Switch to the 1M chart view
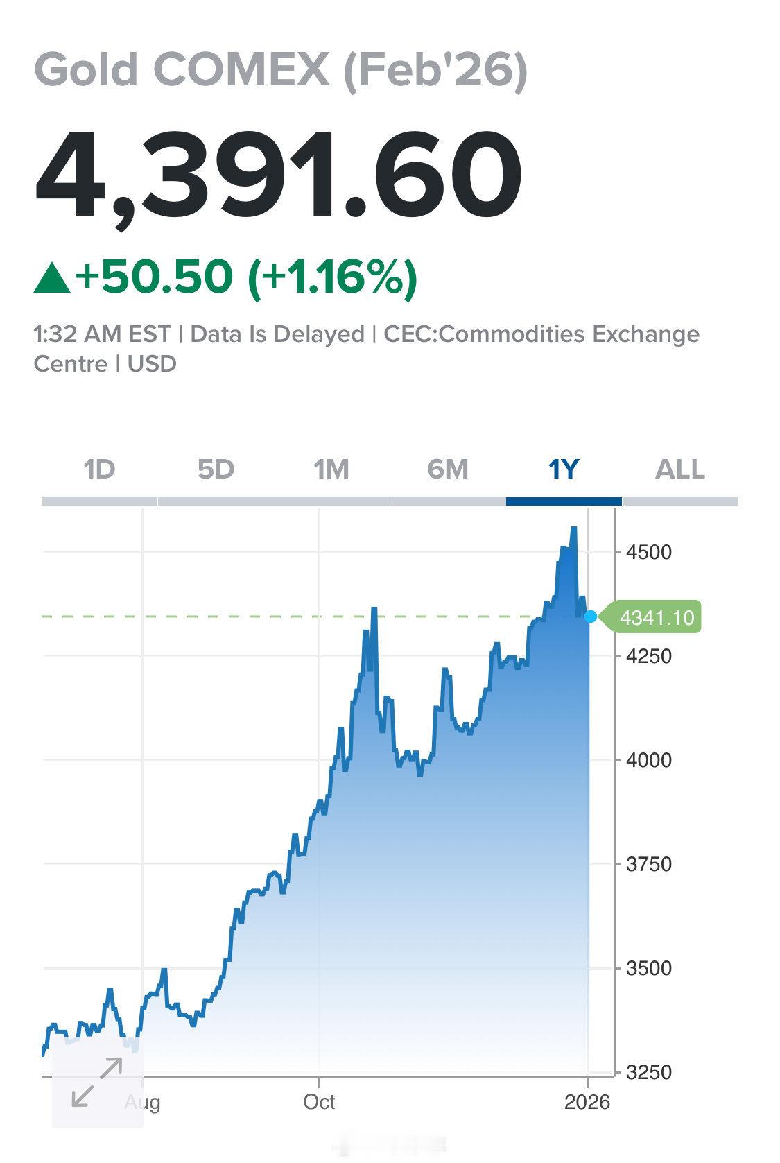Viewport: 780px width, 1163px height. [x=331, y=469]
